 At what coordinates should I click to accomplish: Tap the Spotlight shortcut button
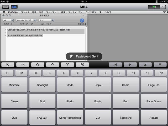(42, 85)
